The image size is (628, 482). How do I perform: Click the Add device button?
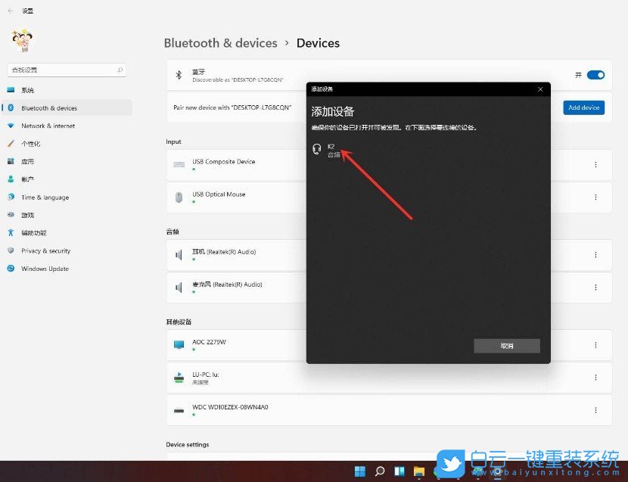tap(583, 107)
